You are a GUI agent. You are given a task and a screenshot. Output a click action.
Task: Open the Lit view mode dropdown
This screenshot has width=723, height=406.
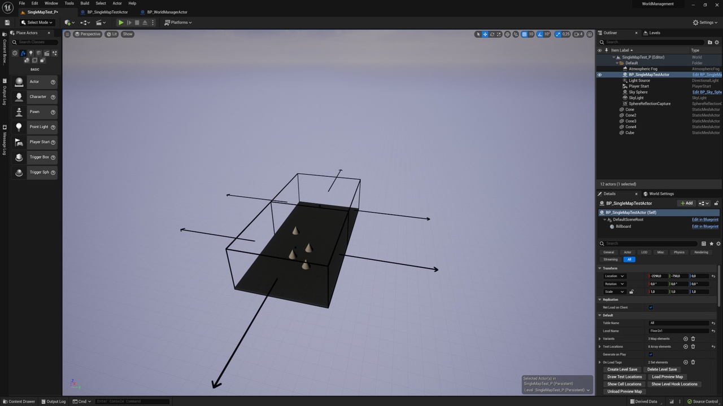click(x=111, y=34)
